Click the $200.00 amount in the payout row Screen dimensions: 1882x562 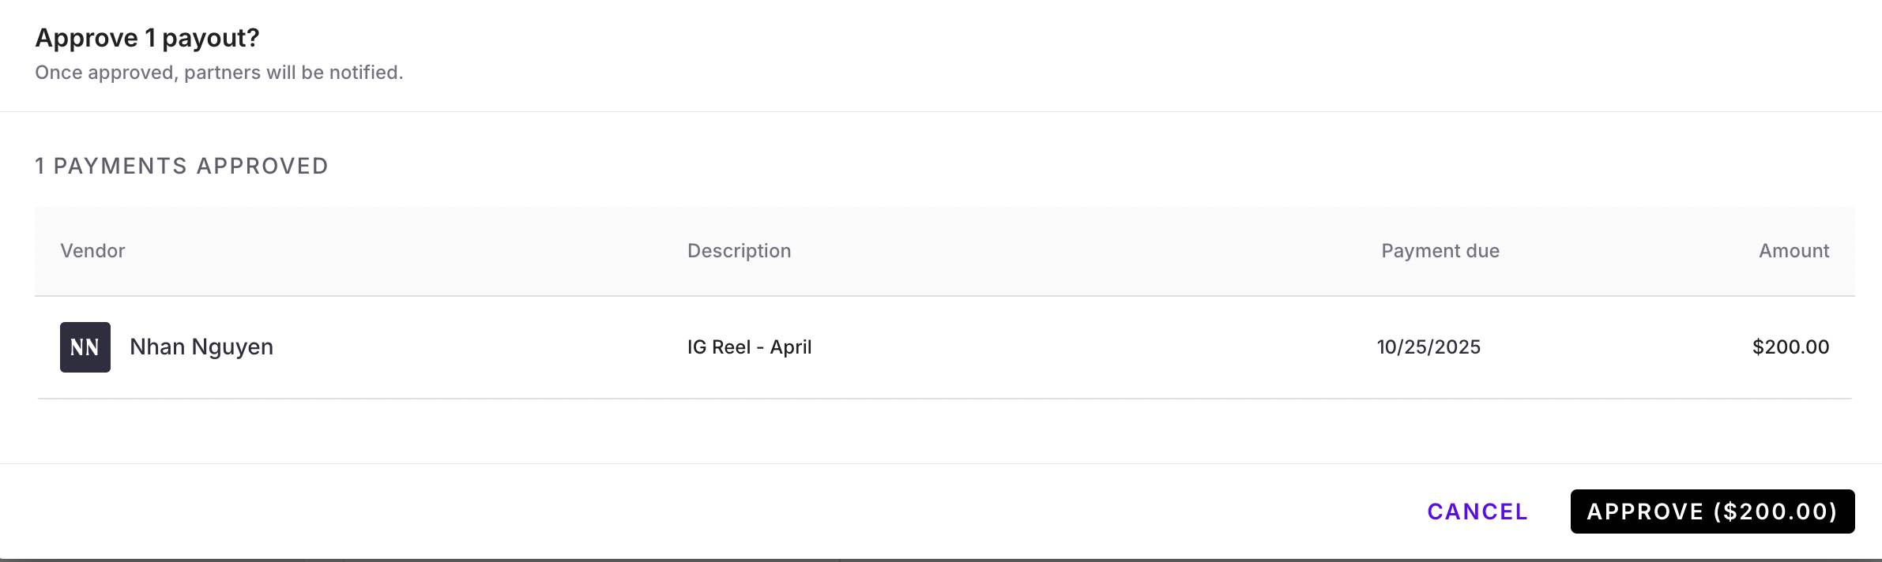click(x=1790, y=347)
